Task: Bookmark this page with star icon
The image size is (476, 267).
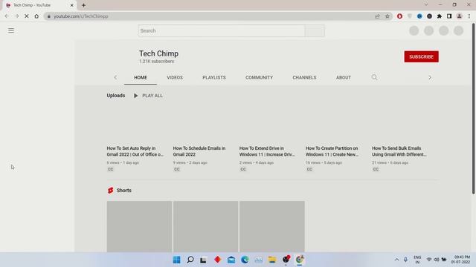Action: [x=387, y=16]
